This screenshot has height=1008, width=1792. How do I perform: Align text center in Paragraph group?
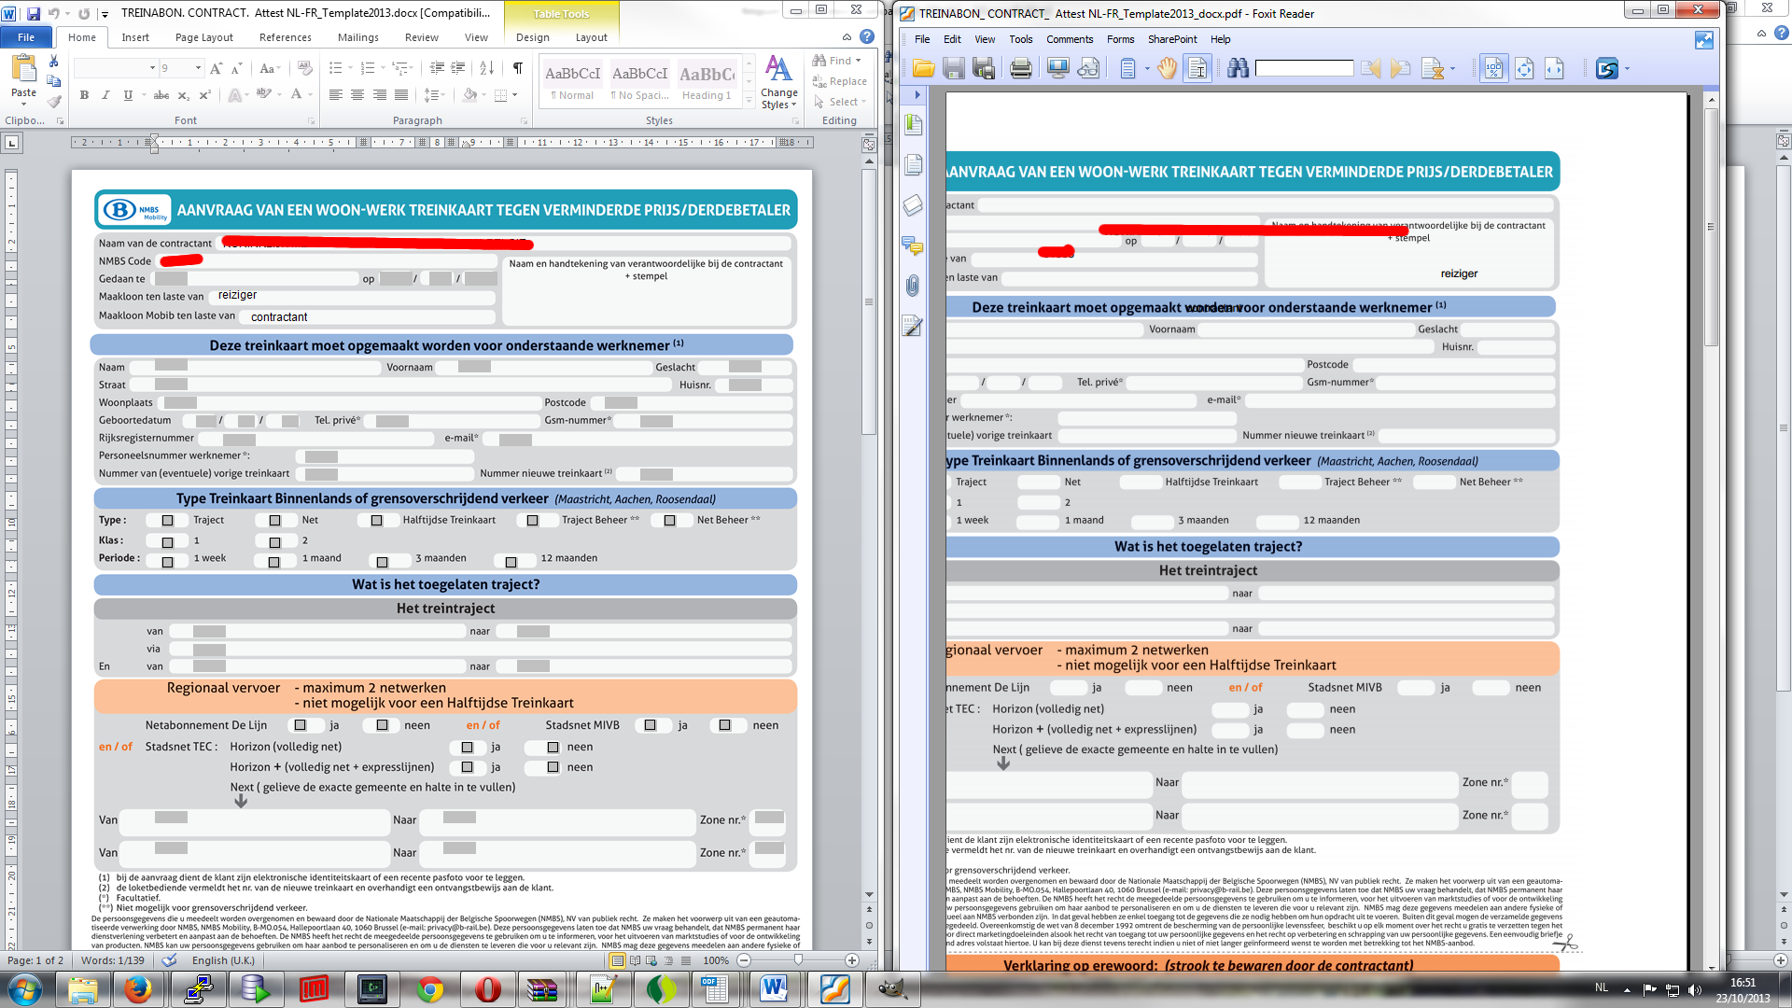coord(357,95)
